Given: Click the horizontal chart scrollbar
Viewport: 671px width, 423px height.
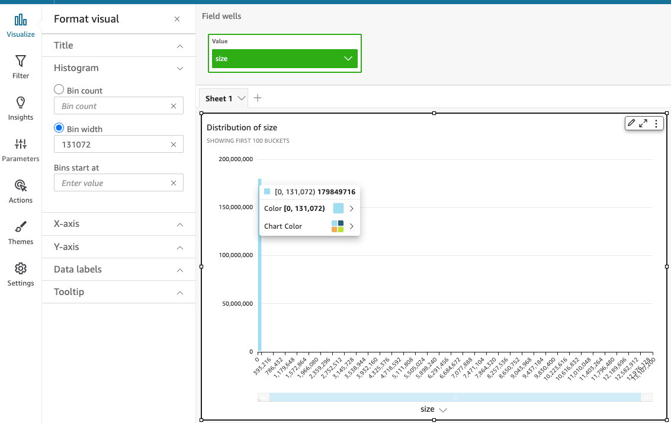Looking at the screenshot, I should (455, 398).
